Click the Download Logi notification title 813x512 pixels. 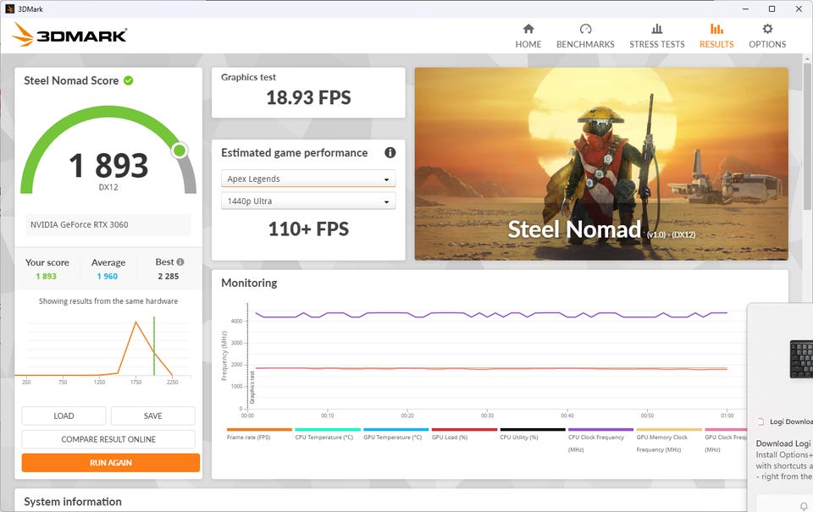(x=784, y=443)
